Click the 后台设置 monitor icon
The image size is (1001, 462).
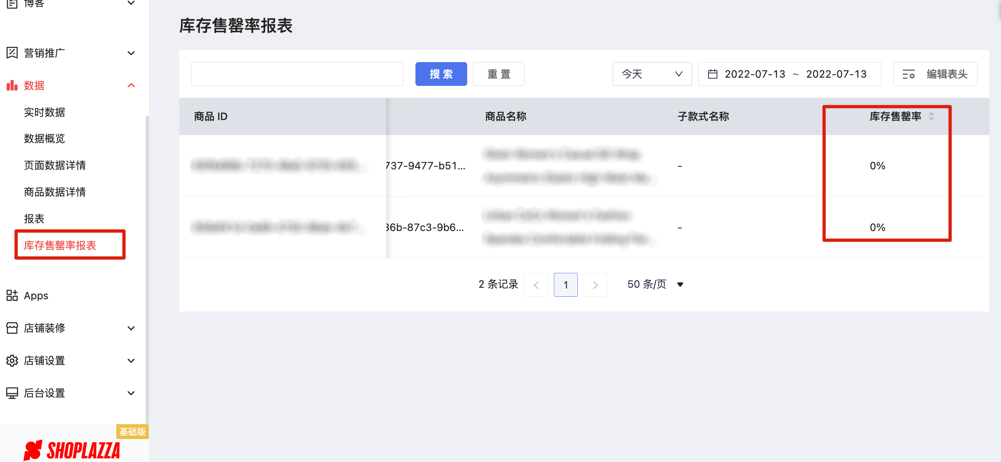(12, 393)
